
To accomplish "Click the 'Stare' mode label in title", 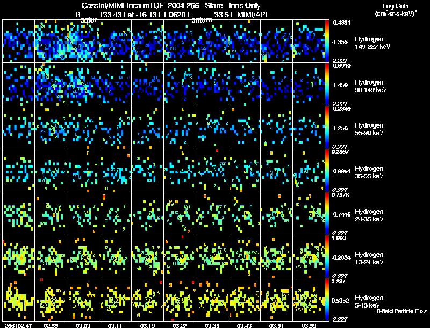I will [214, 5].
